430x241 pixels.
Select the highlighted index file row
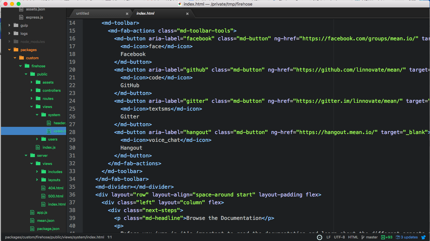[x=34, y=131]
